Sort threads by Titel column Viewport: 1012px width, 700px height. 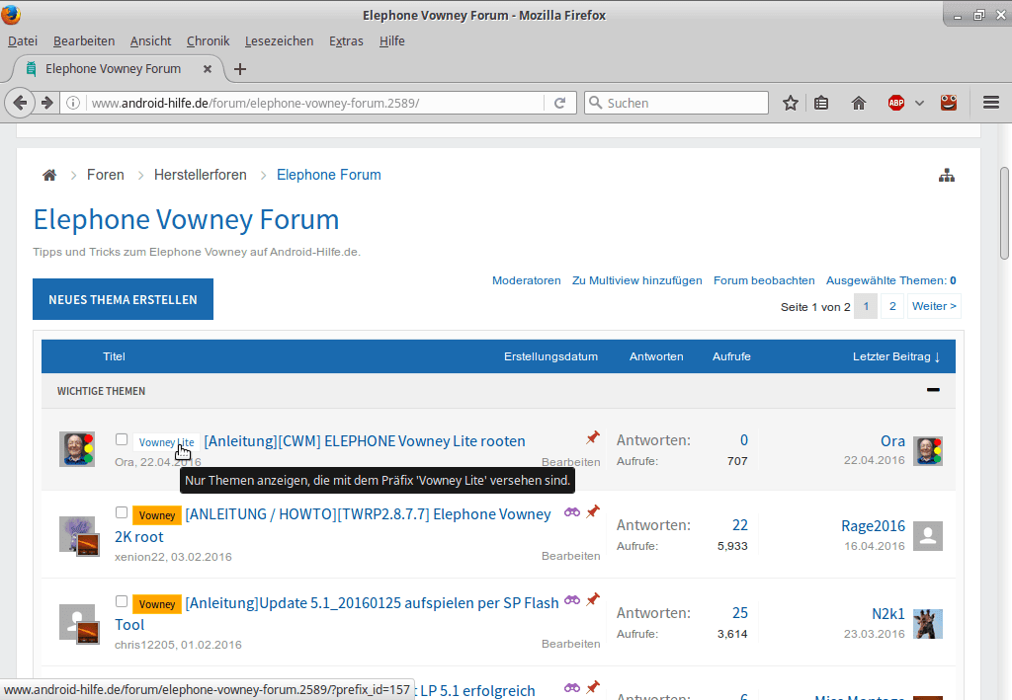click(115, 356)
